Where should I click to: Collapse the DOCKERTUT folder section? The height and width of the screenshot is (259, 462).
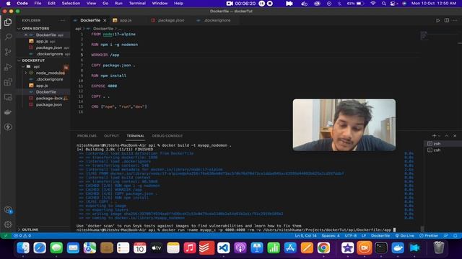pyautogui.click(x=33, y=60)
